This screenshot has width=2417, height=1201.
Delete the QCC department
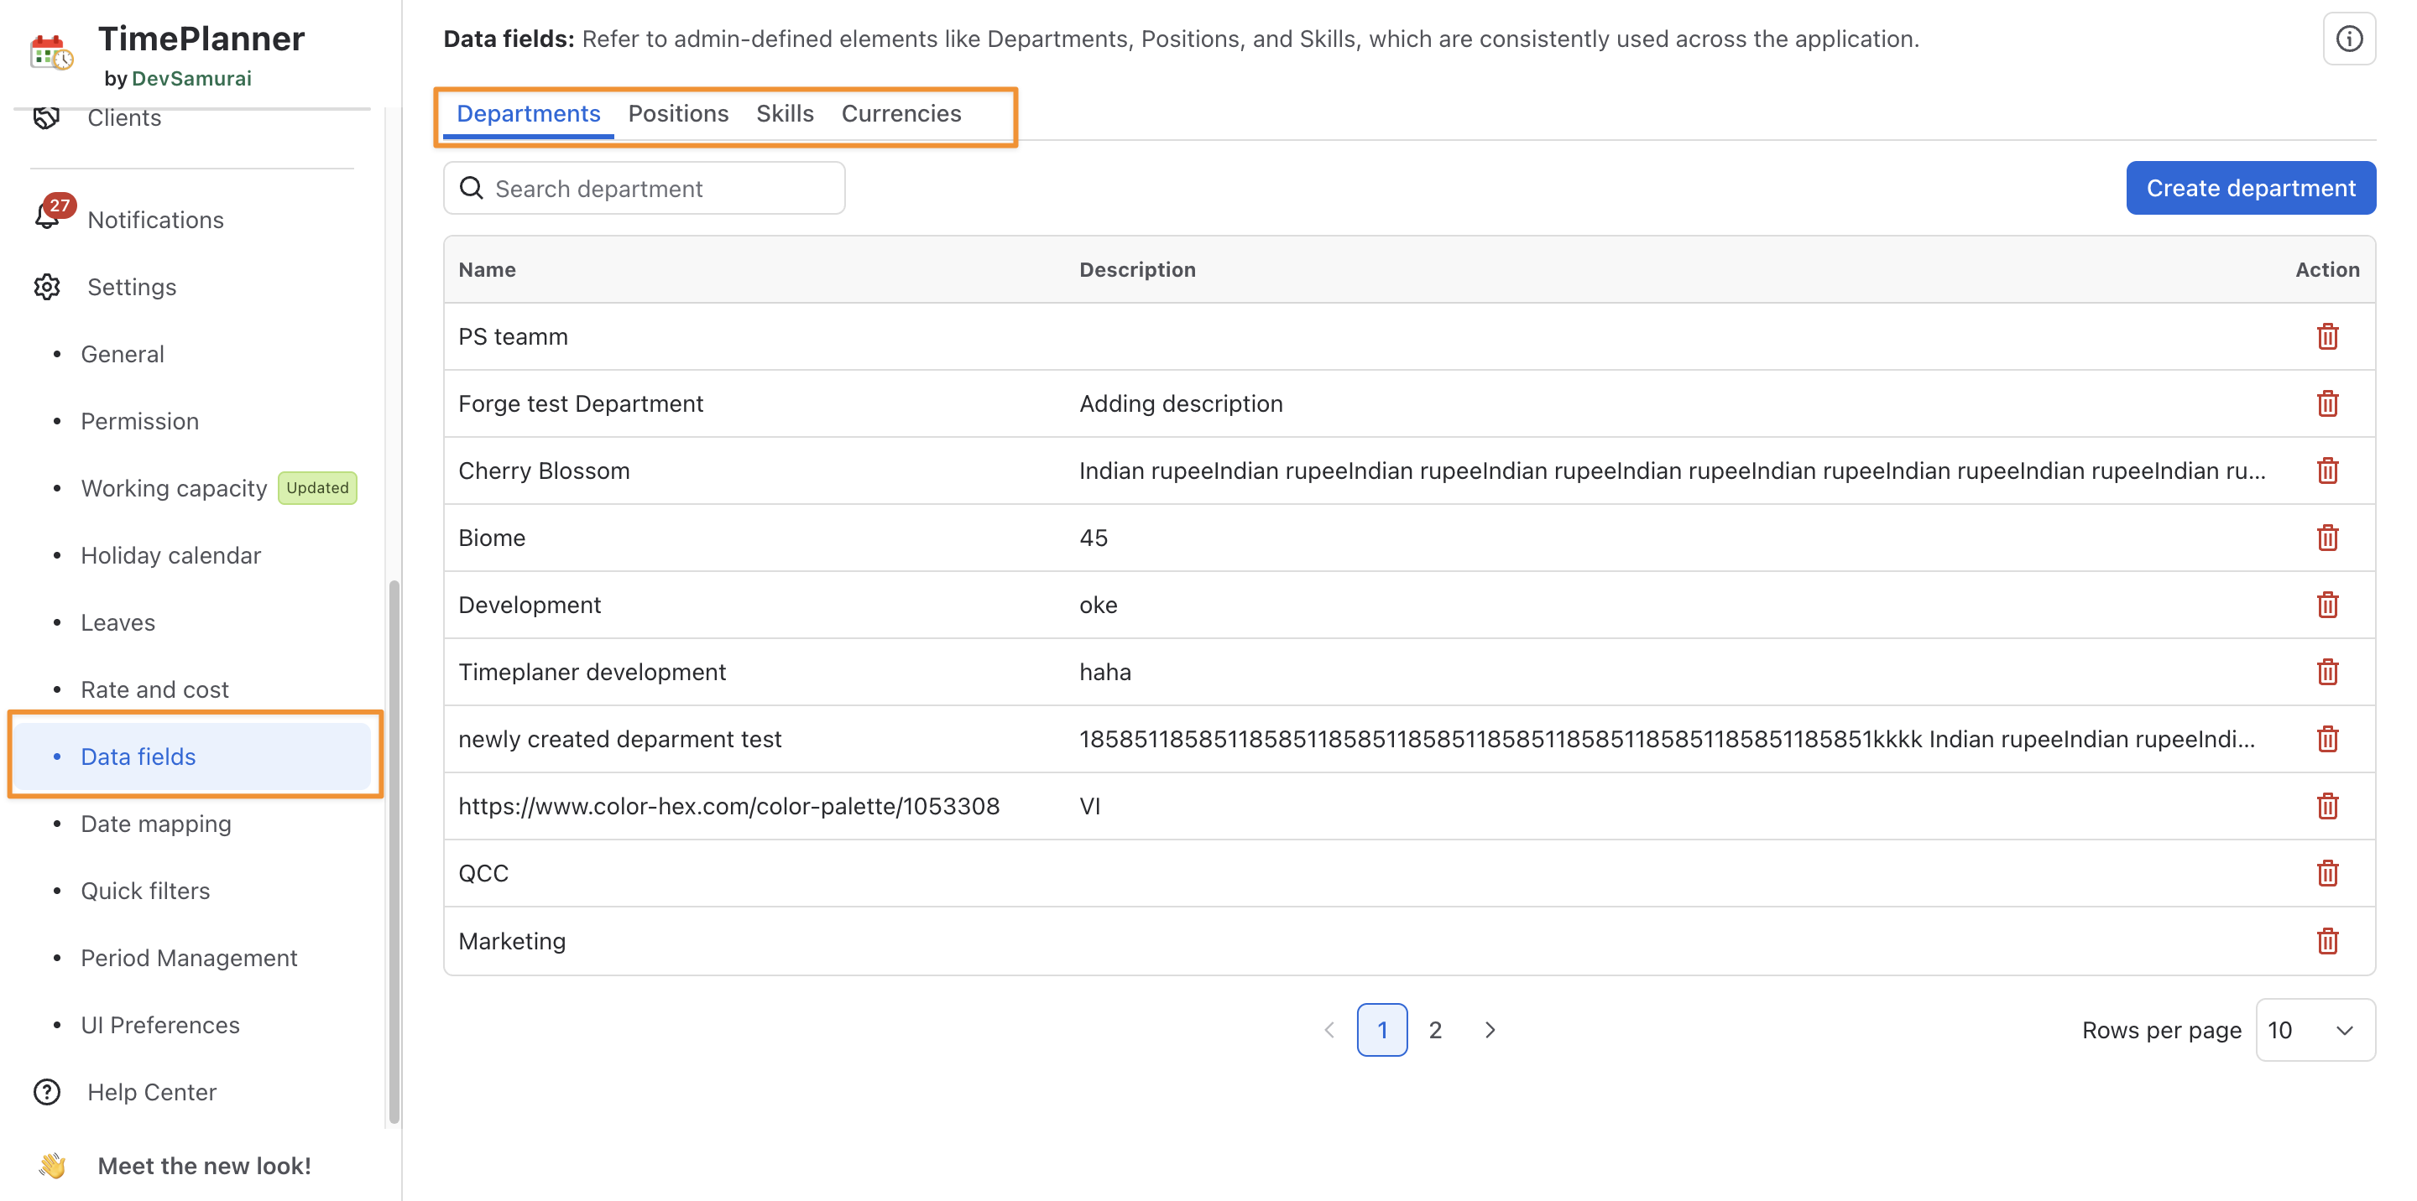coord(2327,874)
